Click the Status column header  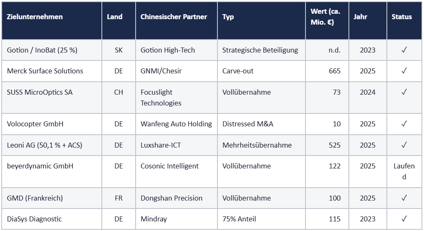tap(402, 17)
